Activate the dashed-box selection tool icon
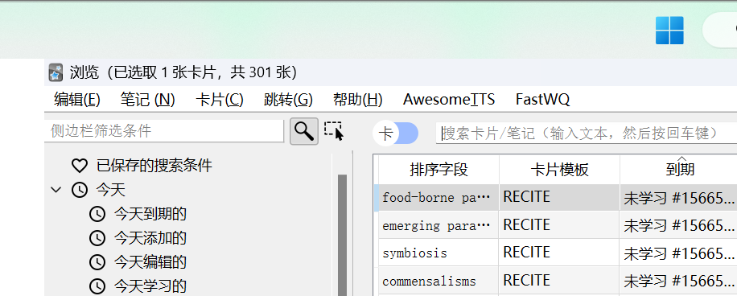 pos(334,131)
